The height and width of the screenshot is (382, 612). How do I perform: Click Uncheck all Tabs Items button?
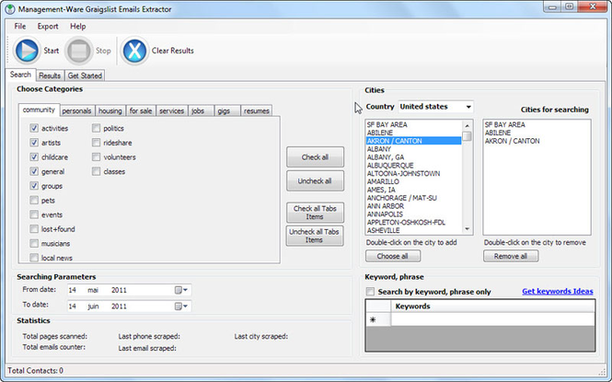click(x=315, y=236)
